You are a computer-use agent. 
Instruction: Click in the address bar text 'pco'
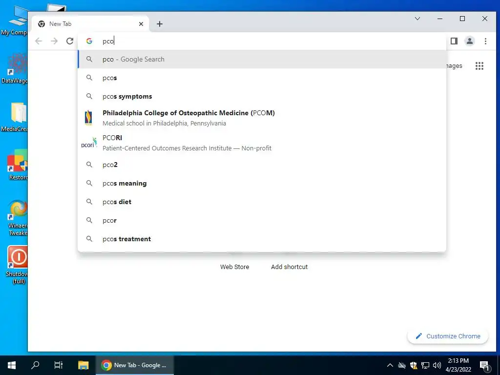coord(108,41)
